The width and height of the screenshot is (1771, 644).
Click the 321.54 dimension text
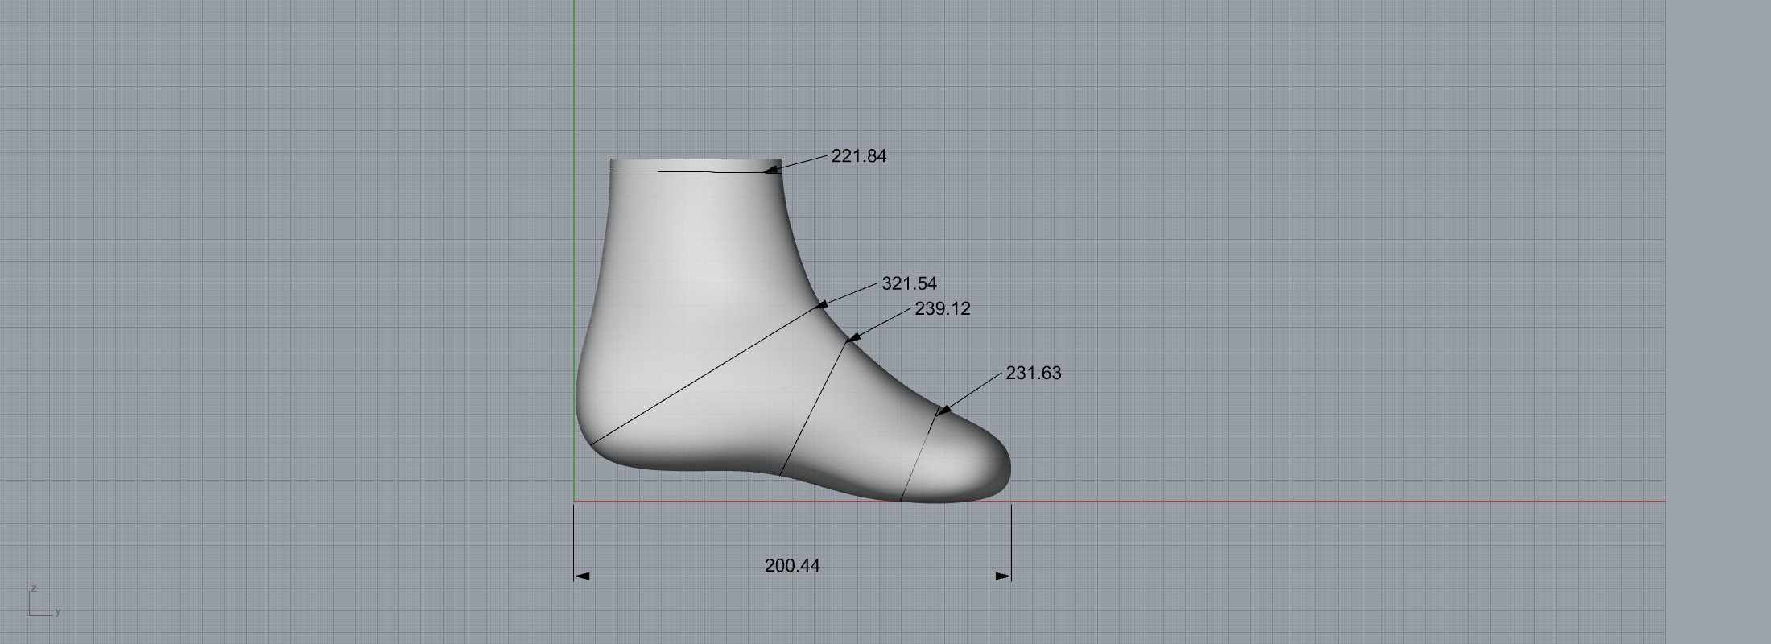coord(909,283)
